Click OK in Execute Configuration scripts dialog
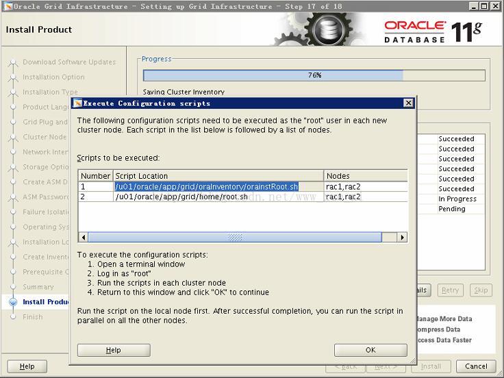The width and height of the screenshot is (504, 378). pos(370,350)
